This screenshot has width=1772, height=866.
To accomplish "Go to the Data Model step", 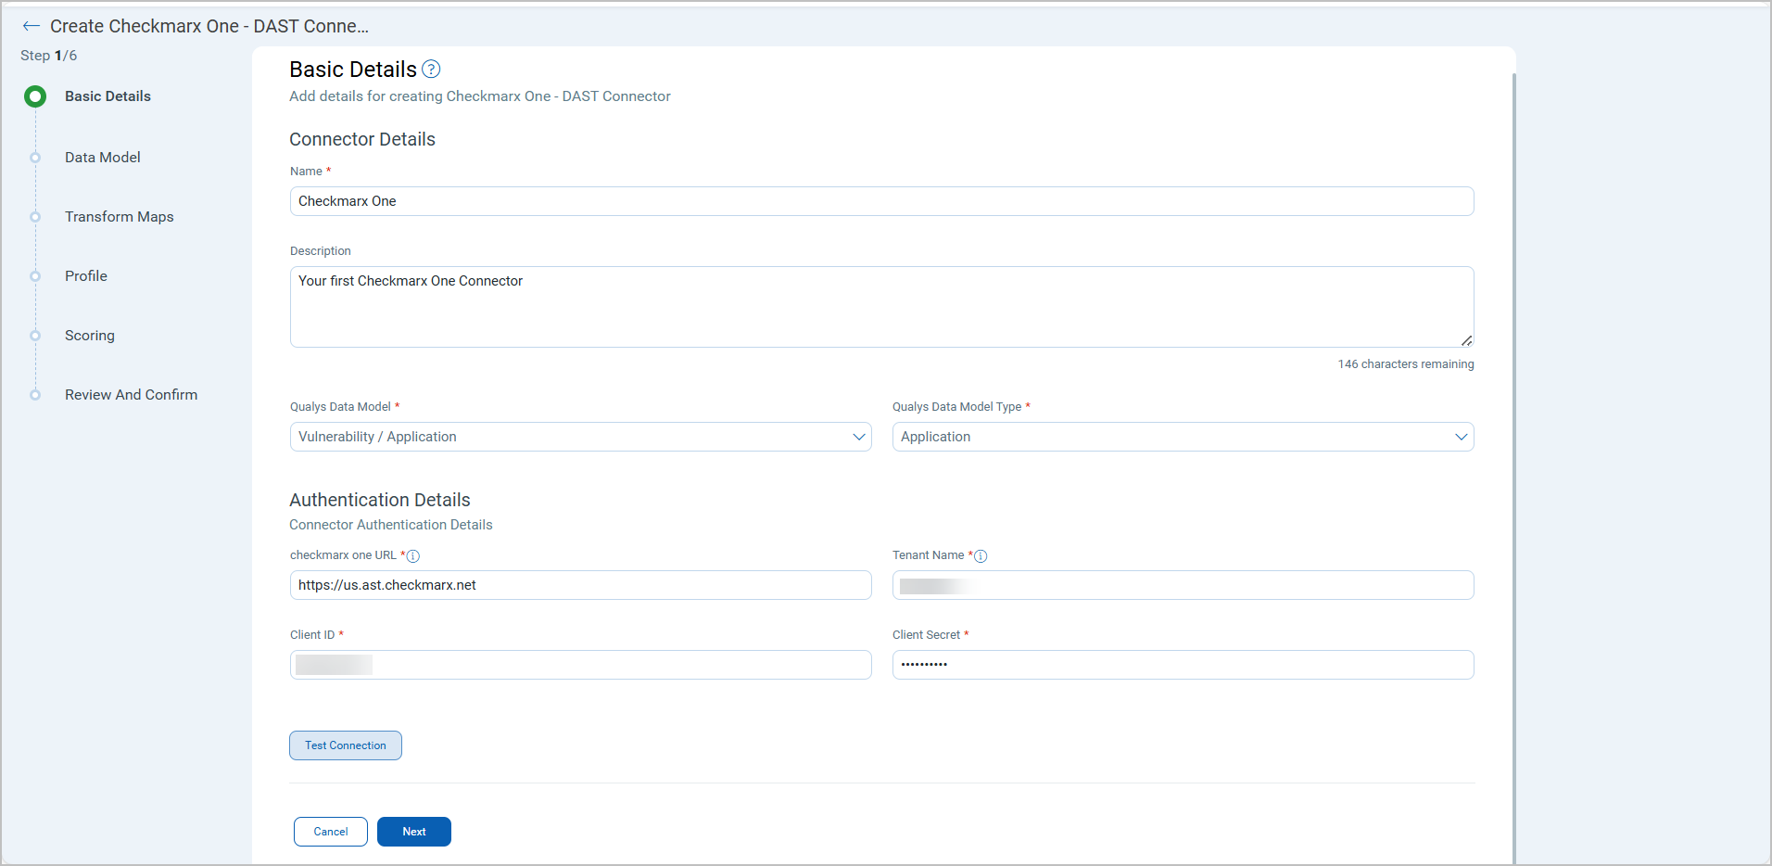I will (103, 158).
